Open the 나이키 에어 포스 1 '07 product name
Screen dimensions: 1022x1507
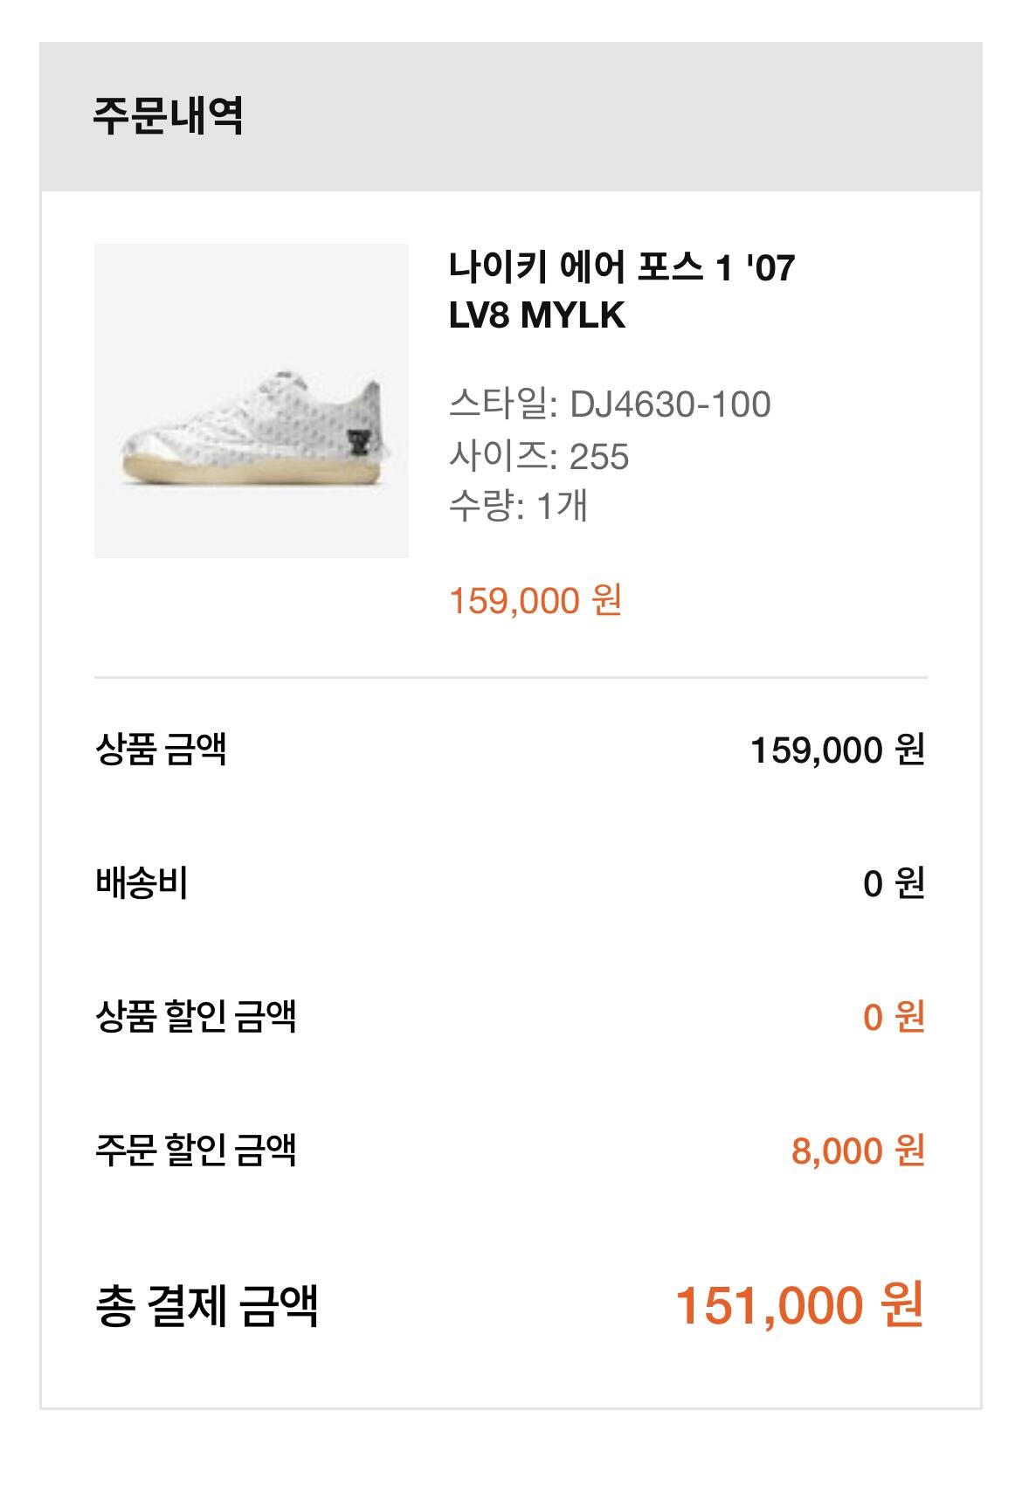[622, 267]
